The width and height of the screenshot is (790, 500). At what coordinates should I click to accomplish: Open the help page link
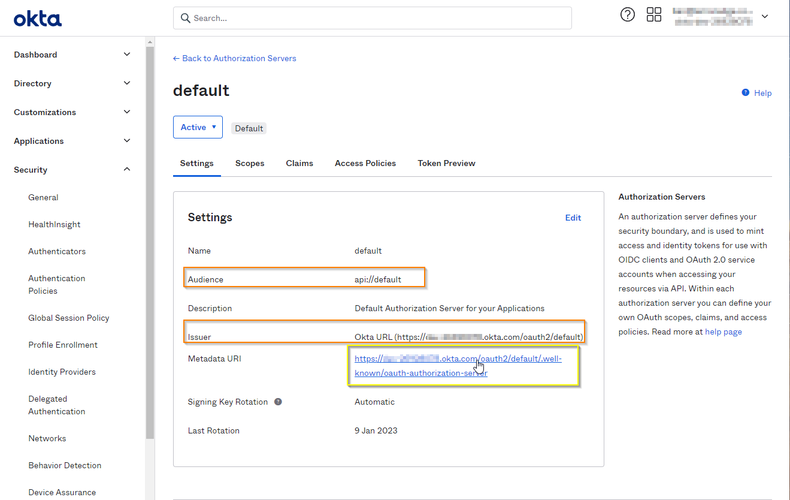click(724, 332)
